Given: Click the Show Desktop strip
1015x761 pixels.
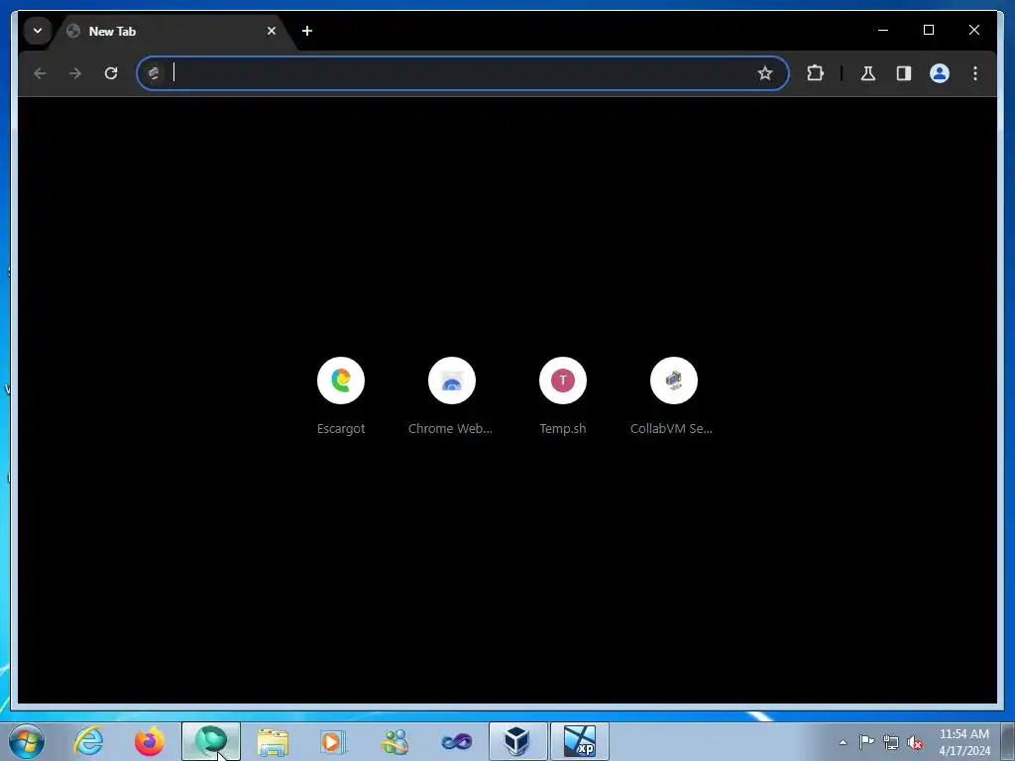Looking at the screenshot, I should 1008,741.
